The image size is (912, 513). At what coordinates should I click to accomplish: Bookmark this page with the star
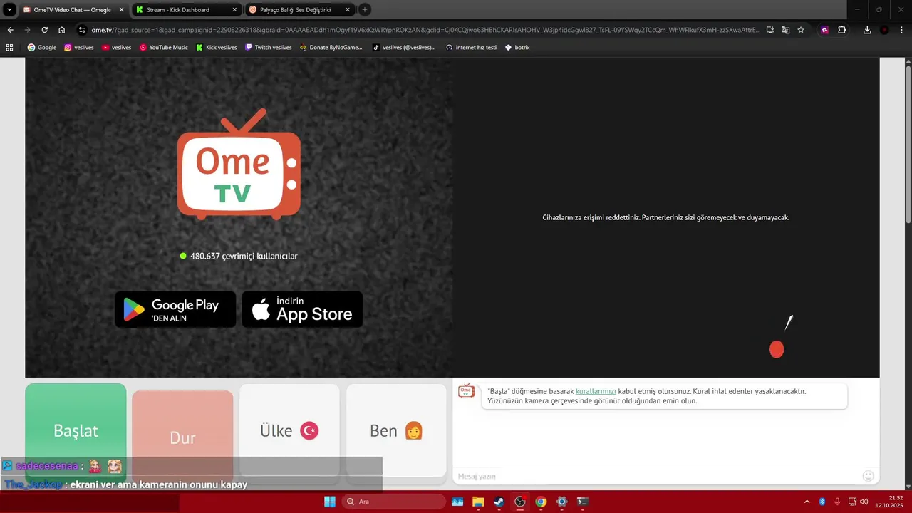[801, 30]
